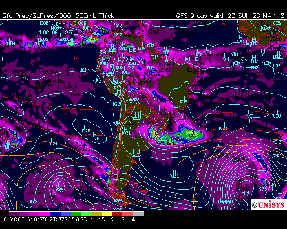
Task: Click the bright magenta 0.175 legend swatch
Action: click(x=45, y=214)
